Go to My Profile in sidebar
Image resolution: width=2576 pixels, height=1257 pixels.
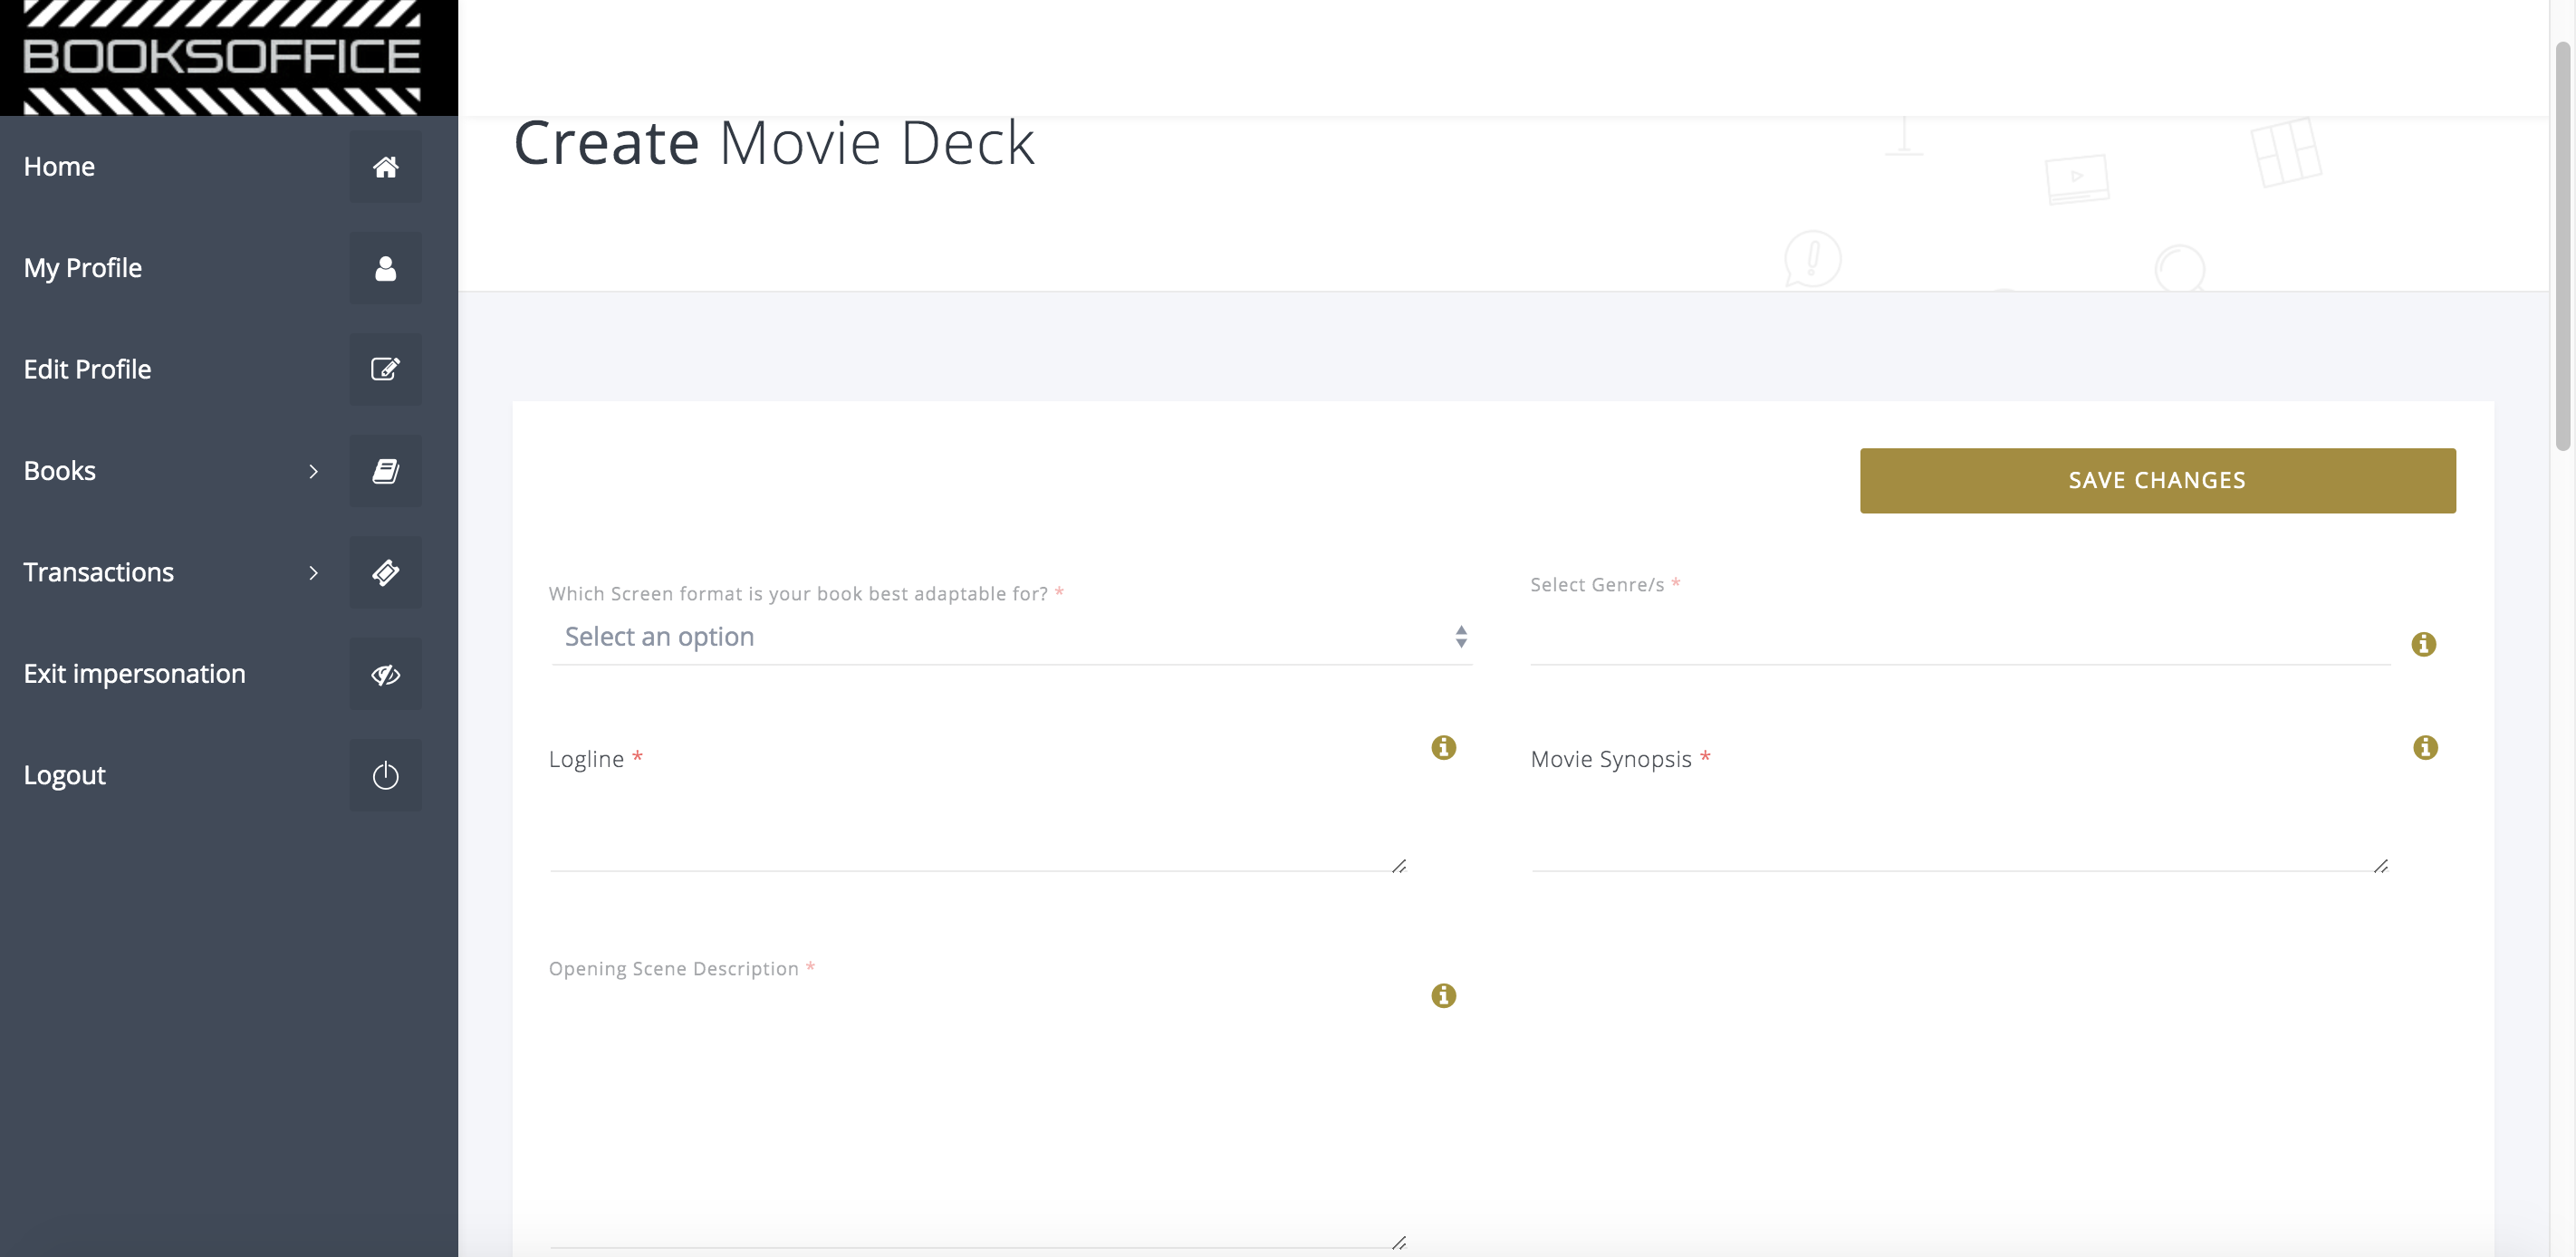[x=83, y=268]
